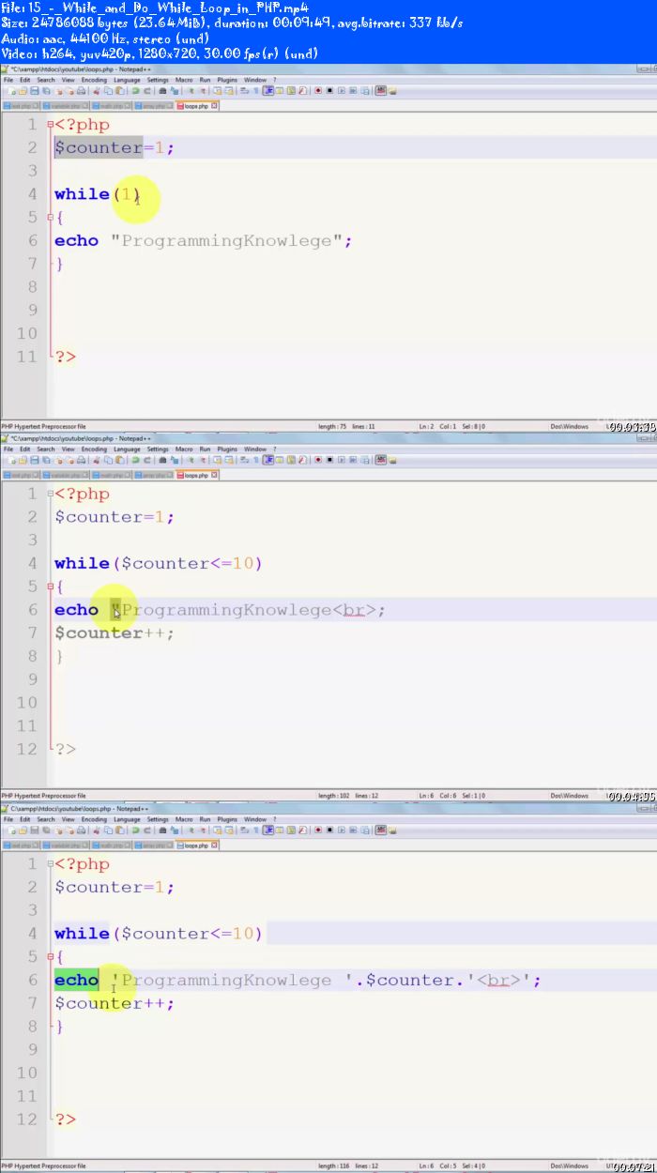Open Search menu in second frame
Screen dimensions: 657x1173
(45, 449)
